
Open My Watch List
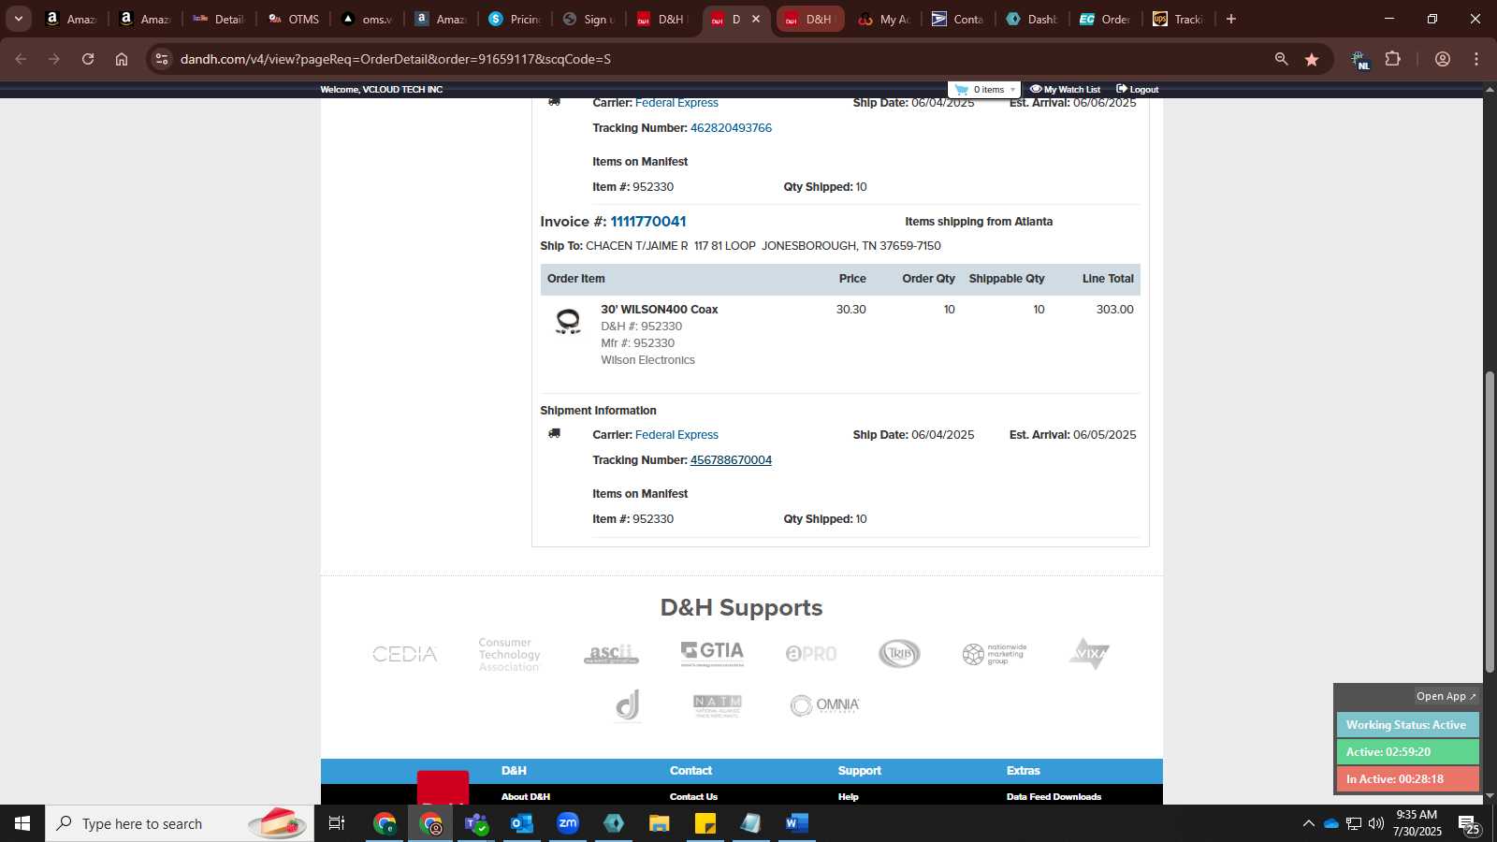1065,90
